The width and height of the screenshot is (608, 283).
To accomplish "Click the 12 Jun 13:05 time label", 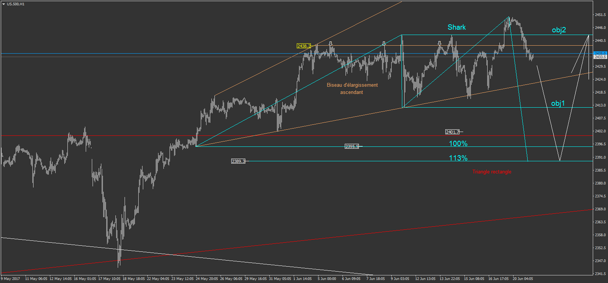I will point(426,279).
